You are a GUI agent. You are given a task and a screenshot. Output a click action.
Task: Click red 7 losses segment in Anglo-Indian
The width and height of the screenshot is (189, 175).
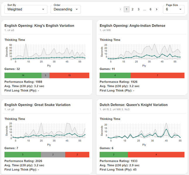157,75
